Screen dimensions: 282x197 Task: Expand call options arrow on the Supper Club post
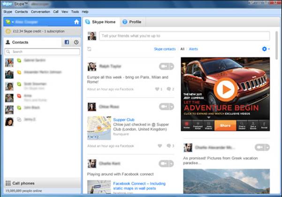[172, 107]
